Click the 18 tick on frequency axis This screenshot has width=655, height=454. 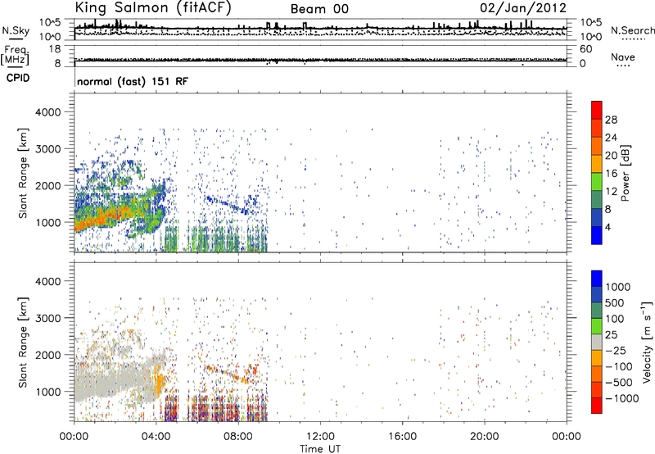point(55,49)
